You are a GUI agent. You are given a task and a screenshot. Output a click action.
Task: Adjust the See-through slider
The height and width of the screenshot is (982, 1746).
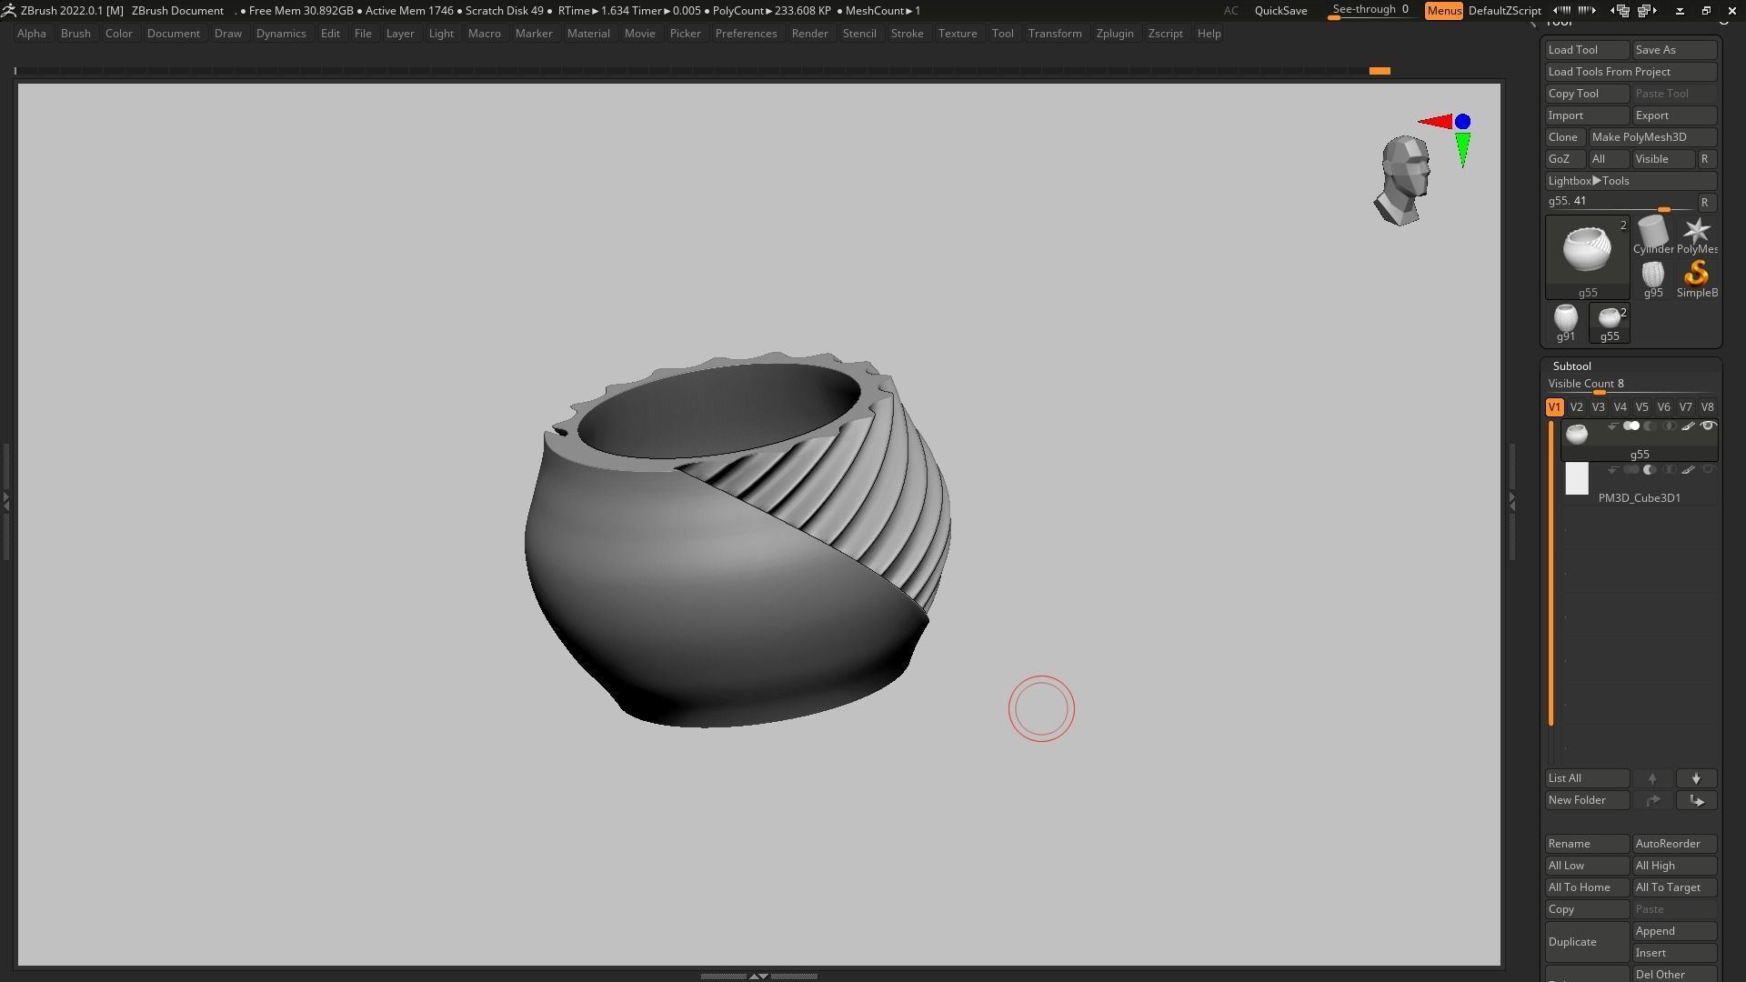pos(1370,11)
